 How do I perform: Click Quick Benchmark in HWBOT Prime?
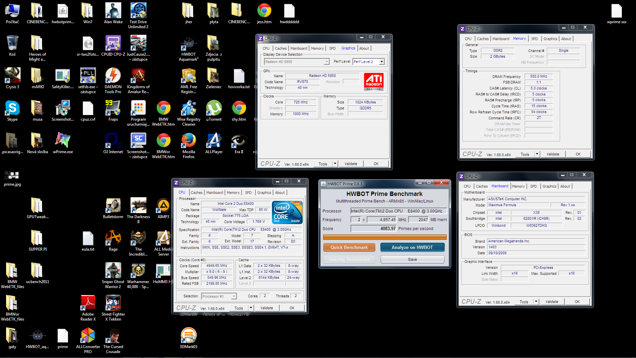coord(349,247)
